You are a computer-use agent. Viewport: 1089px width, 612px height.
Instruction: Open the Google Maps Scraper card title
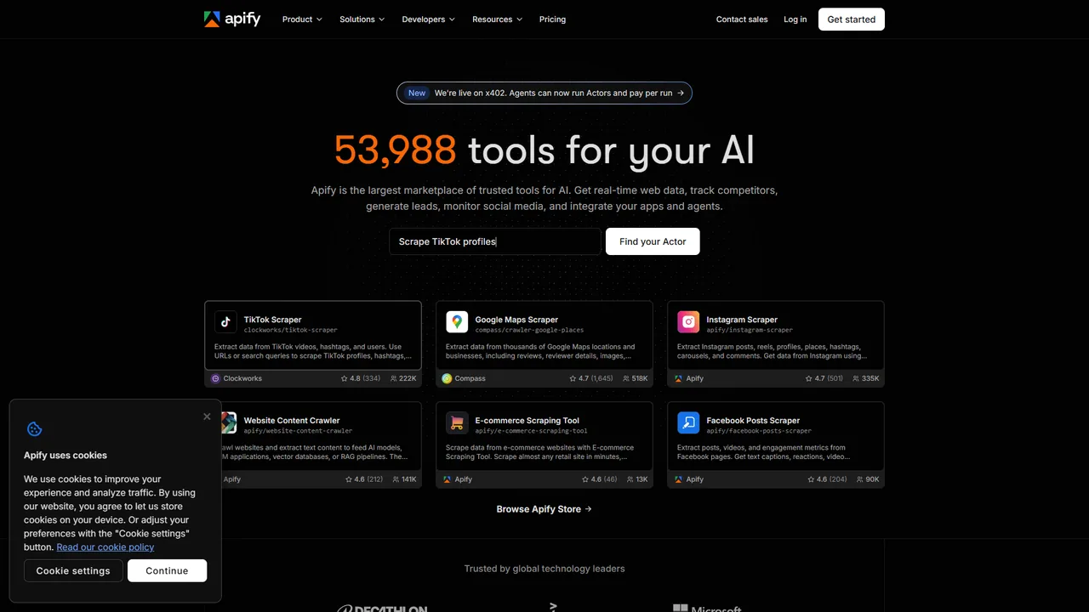[516, 320]
